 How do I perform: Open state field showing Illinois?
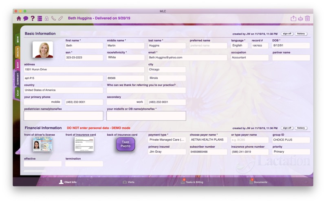click(x=167, y=78)
